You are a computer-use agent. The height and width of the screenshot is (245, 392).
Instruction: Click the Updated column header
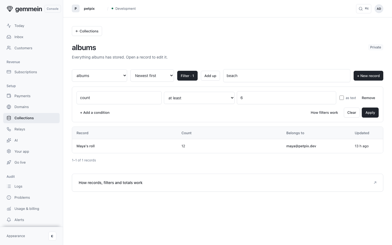point(362,133)
